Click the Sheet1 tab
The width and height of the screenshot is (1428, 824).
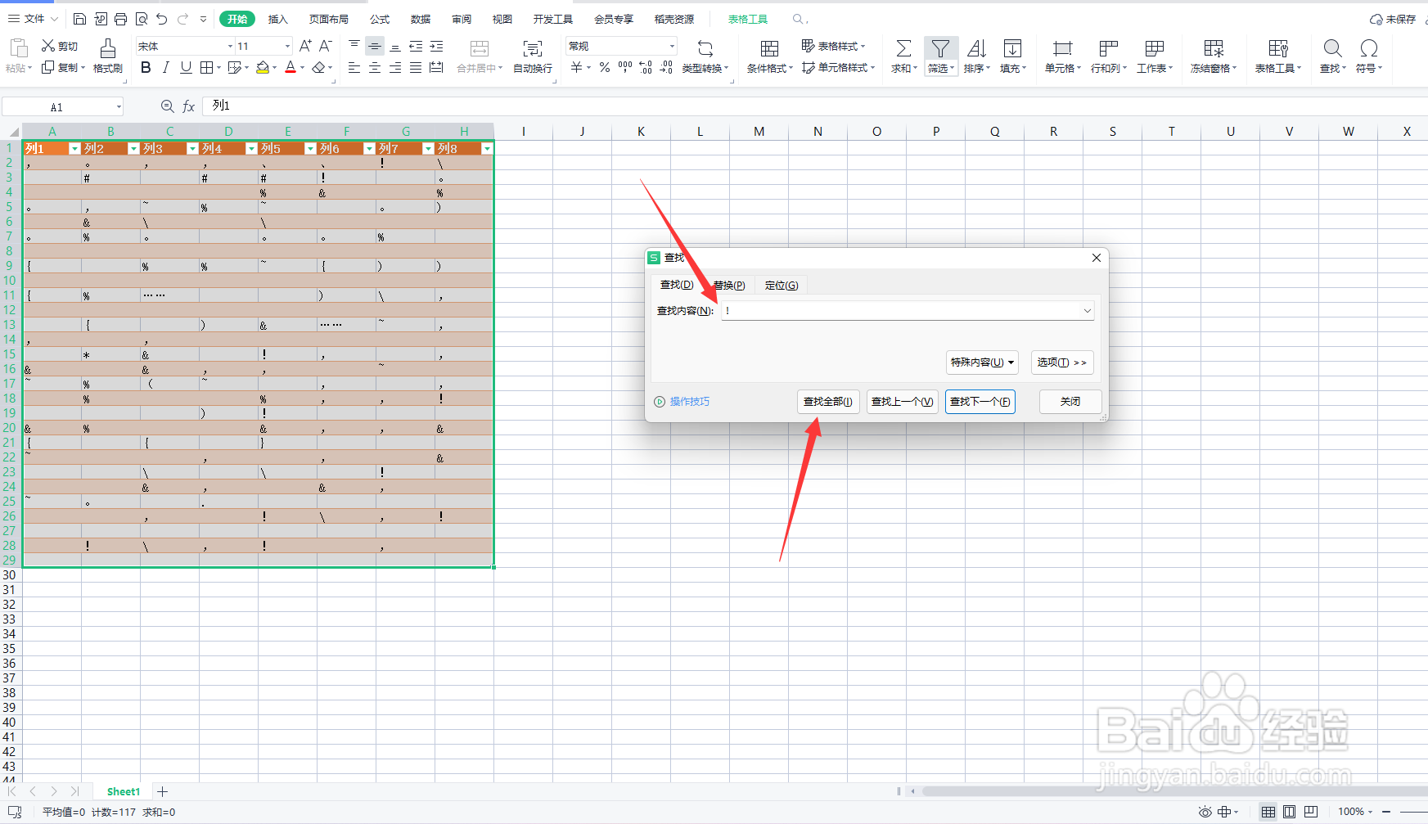124,791
